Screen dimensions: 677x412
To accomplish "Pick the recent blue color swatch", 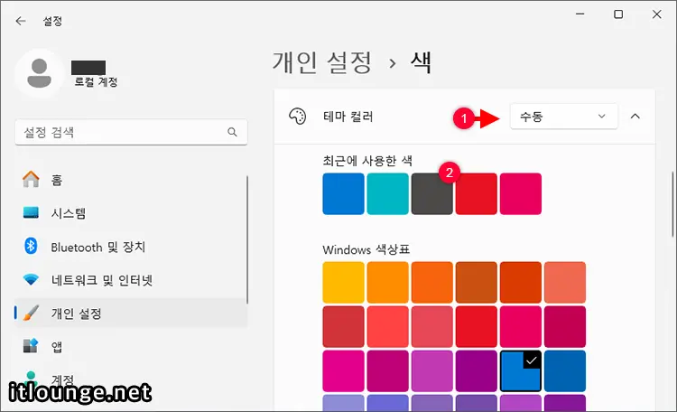I will [343, 193].
